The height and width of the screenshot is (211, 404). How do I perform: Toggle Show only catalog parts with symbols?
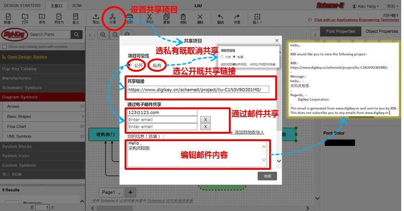point(4,47)
